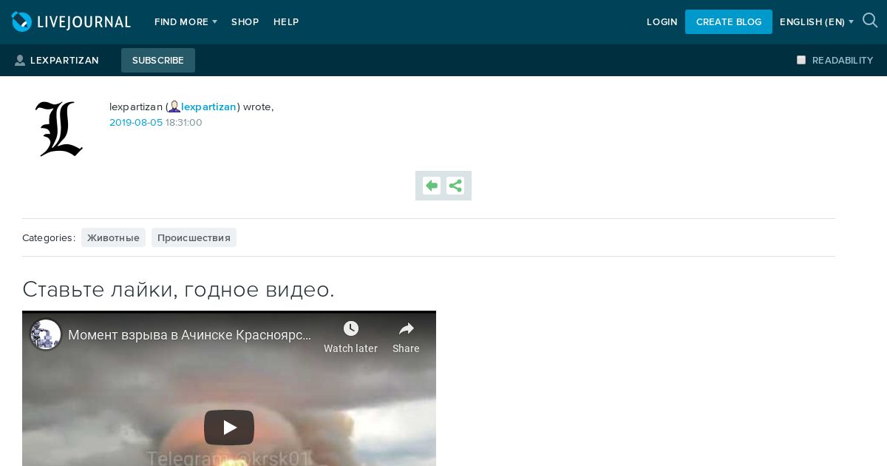
Task: Click the small userhead icon before lexpartizan link
Action: point(174,107)
